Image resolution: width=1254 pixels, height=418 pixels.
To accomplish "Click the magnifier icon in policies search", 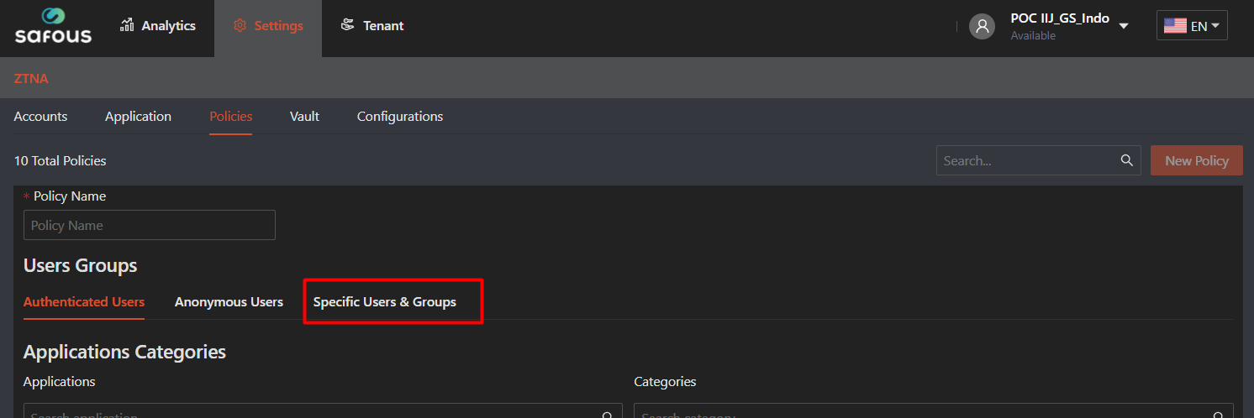I will pyautogui.click(x=1126, y=160).
